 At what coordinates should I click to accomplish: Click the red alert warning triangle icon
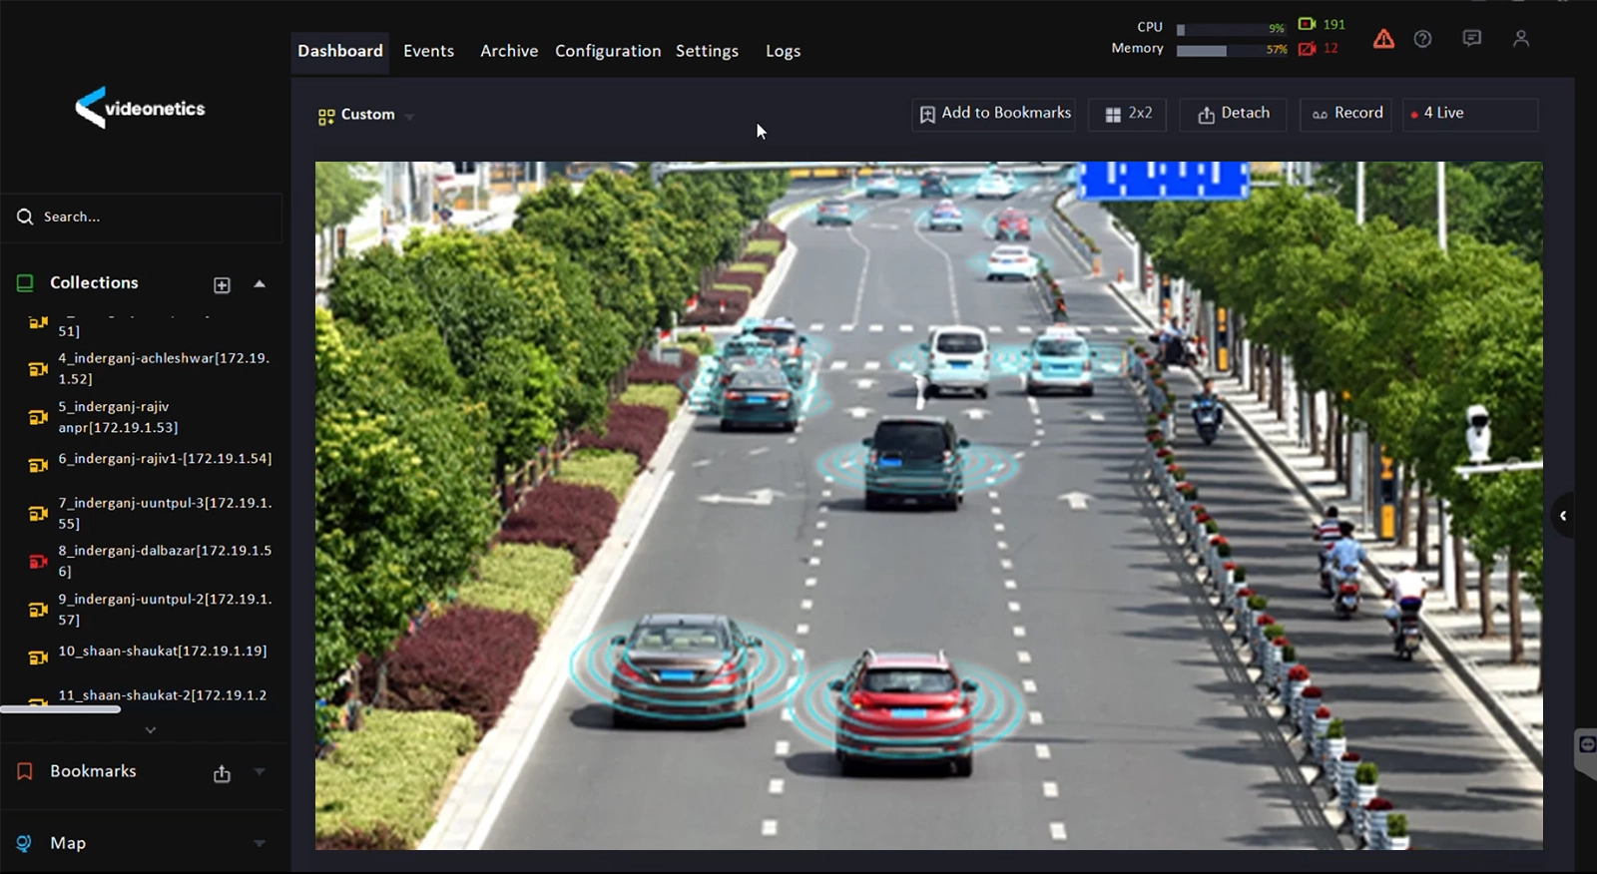point(1383,39)
